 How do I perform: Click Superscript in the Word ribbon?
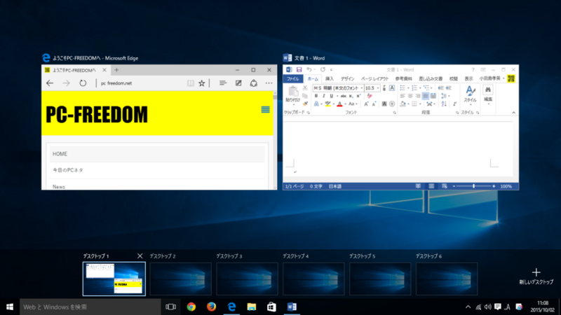click(x=358, y=96)
